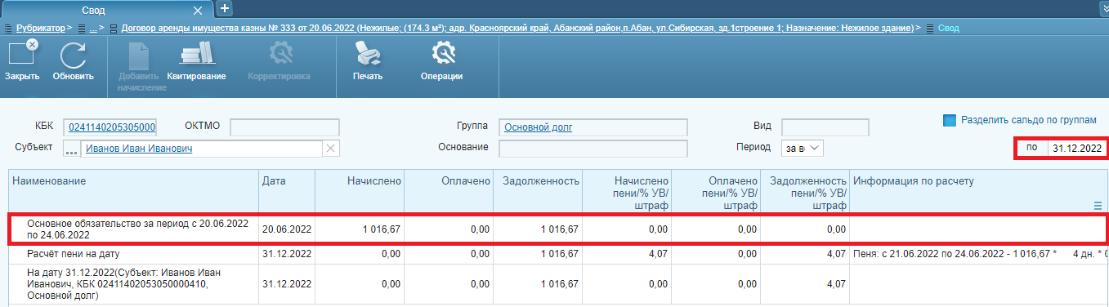Add a new tab with the plus button
Screen dimensions: 1109x307
pyautogui.click(x=225, y=9)
